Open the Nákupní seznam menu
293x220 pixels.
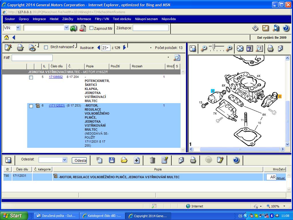click(146, 19)
